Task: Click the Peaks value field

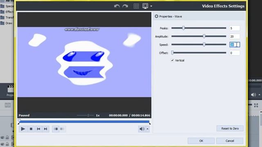Action: pyautogui.click(x=235, y=28)
